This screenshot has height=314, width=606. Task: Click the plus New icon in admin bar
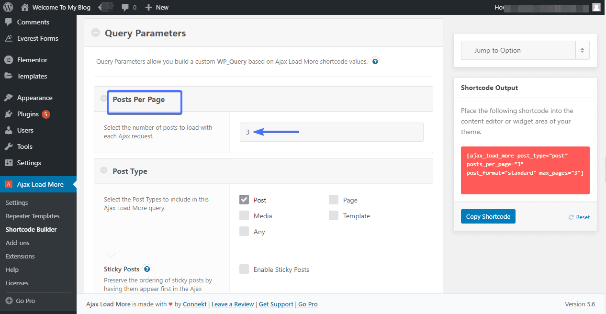tap(148, 7)
